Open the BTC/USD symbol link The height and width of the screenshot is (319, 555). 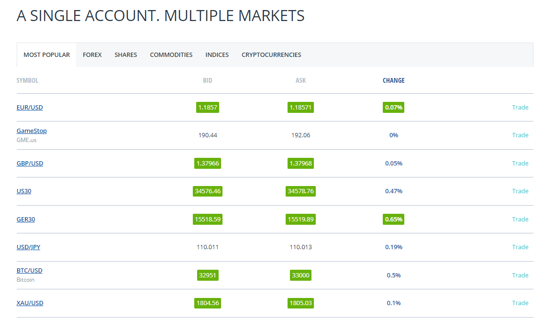(29, 270)
